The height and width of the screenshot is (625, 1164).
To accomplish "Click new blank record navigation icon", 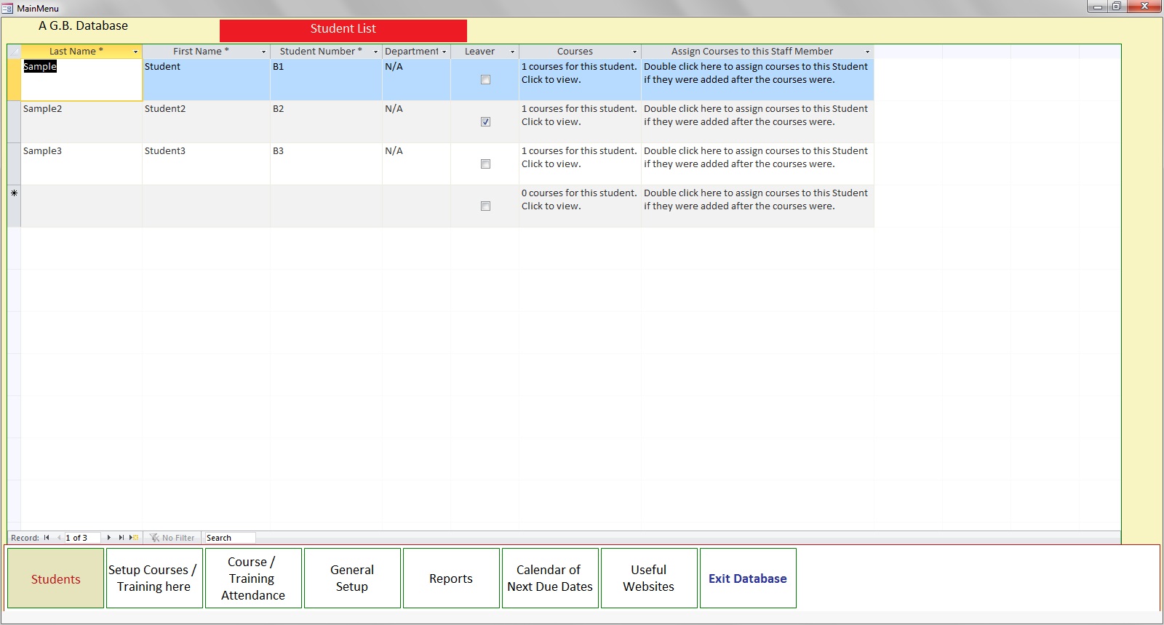I will [134, 538].
